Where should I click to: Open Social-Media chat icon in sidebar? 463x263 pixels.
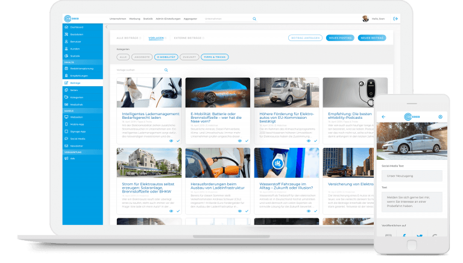[66, 139]
